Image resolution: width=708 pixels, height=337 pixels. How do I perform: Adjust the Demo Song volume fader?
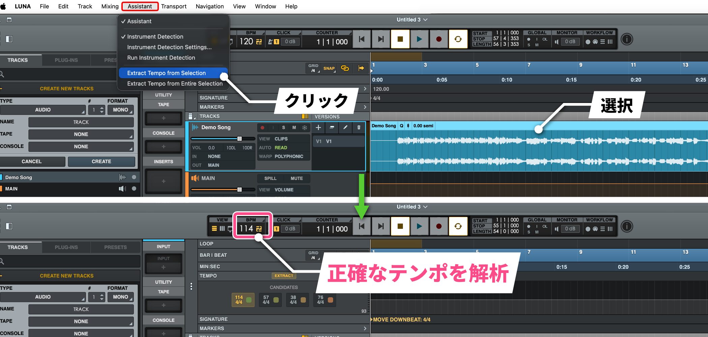click(239, 139)
